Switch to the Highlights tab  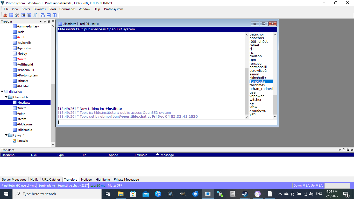[103, 179]
